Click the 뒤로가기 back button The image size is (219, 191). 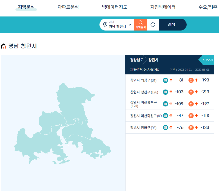click(208, 60)
